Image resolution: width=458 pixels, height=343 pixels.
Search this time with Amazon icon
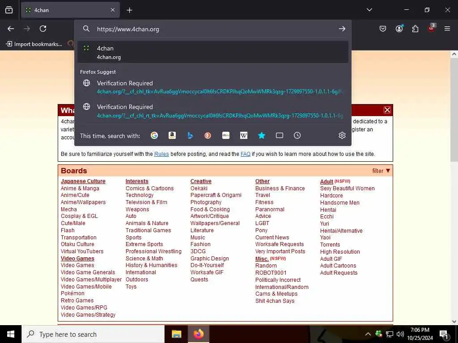172,135
